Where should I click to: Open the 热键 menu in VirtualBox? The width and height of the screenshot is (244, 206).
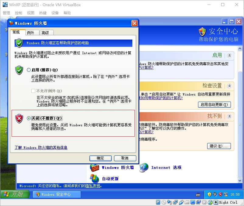(x=43, y=13)
